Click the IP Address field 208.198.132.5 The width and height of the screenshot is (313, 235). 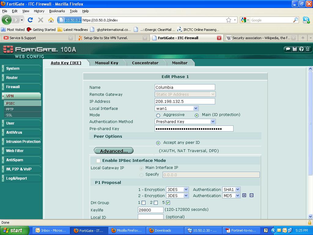185,101
